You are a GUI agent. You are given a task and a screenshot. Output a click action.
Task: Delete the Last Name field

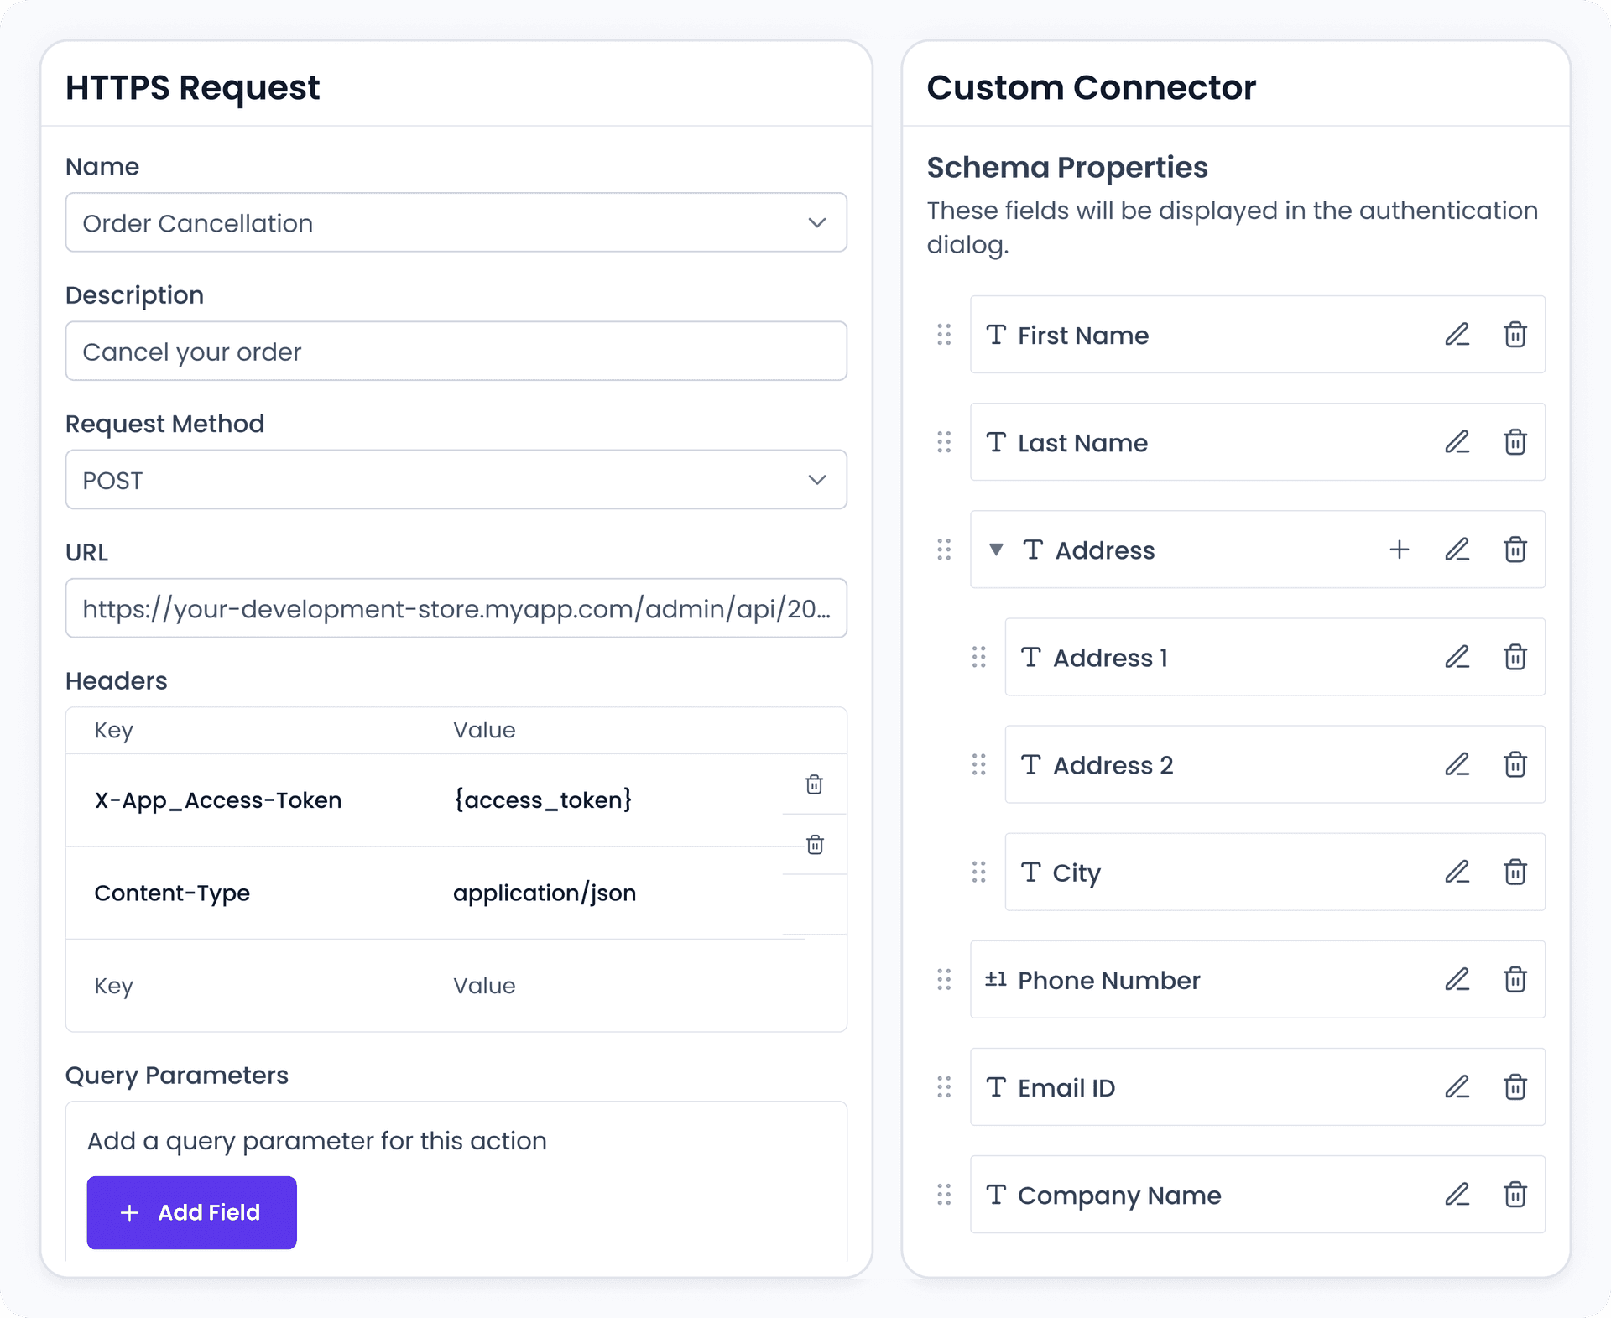point(1515,442)
